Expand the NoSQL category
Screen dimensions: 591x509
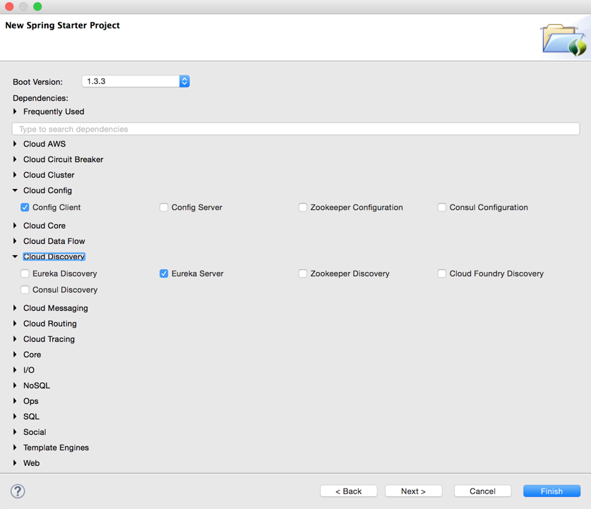pos(15,385)
